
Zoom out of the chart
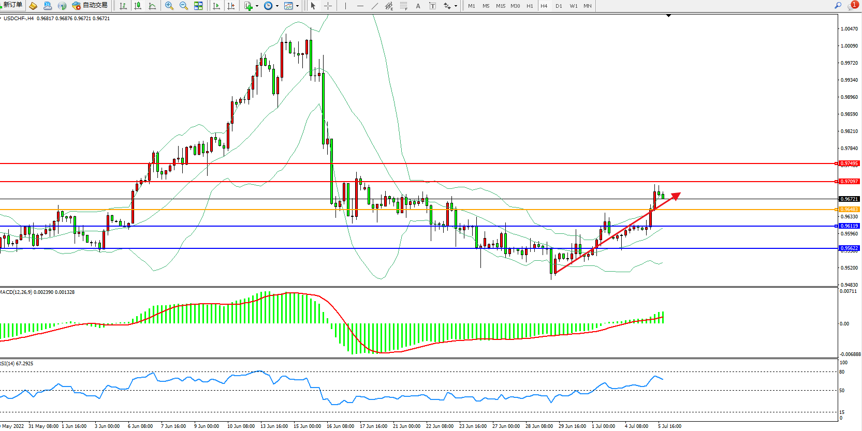point(184,6)
